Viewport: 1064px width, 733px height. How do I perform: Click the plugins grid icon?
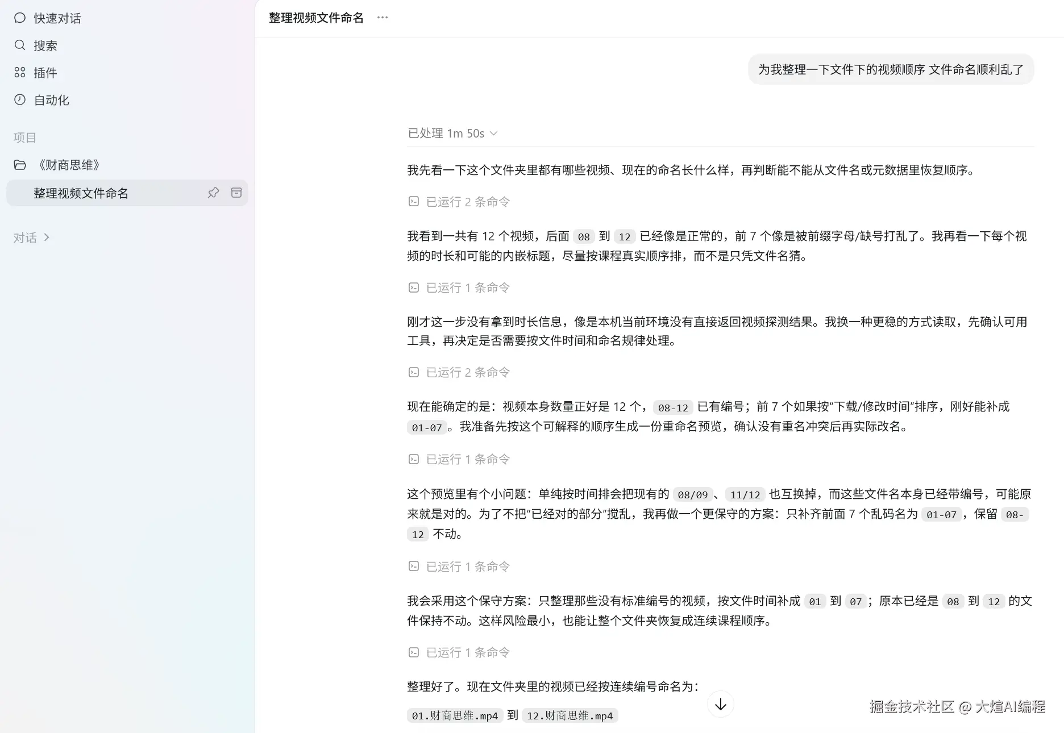click(20, 72)
